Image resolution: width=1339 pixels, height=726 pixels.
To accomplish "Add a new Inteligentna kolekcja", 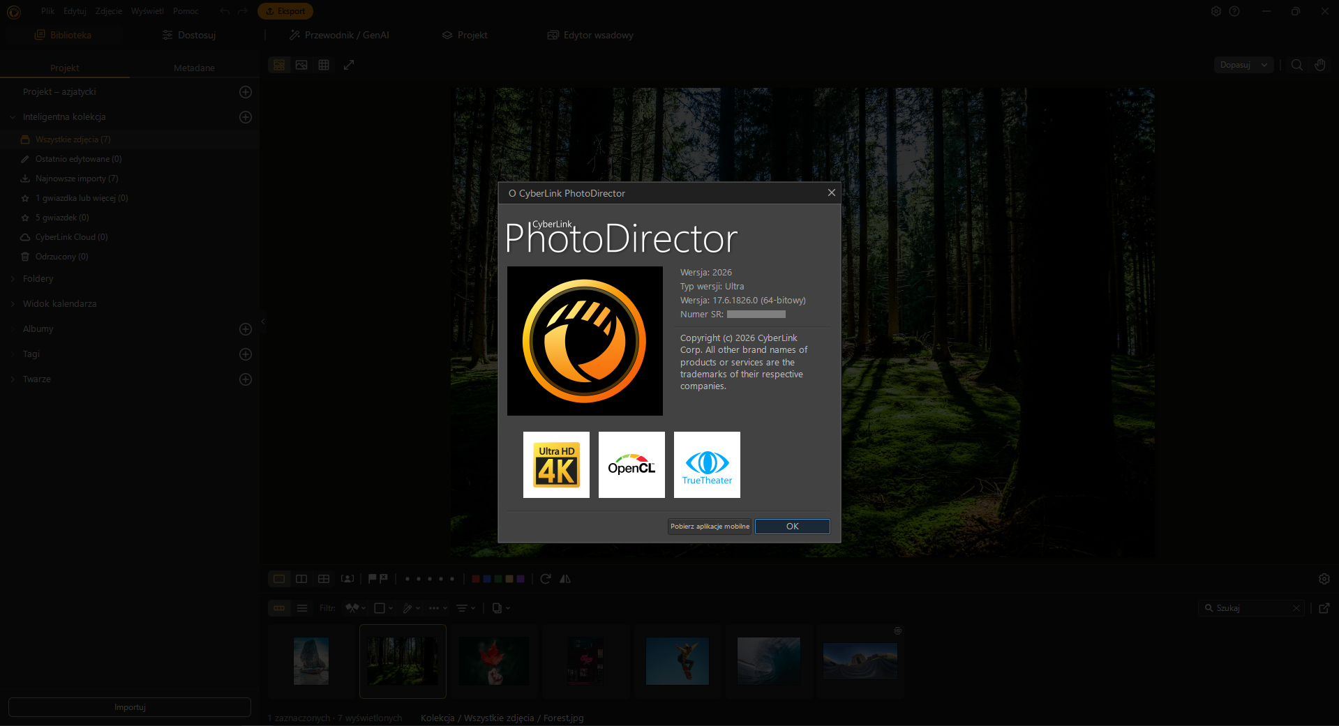I will (x=246, y=117).
